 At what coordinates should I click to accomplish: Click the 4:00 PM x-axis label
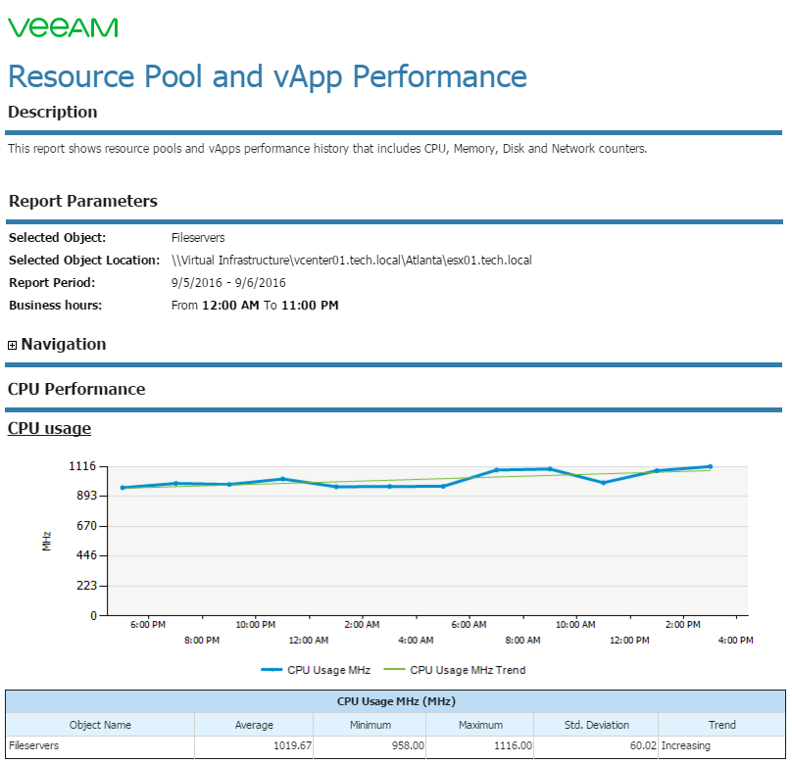(x=735, y=640)
